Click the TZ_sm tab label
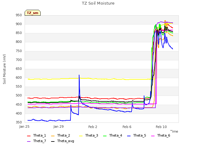Screen dimensions: 197x147 click(33, 13)
